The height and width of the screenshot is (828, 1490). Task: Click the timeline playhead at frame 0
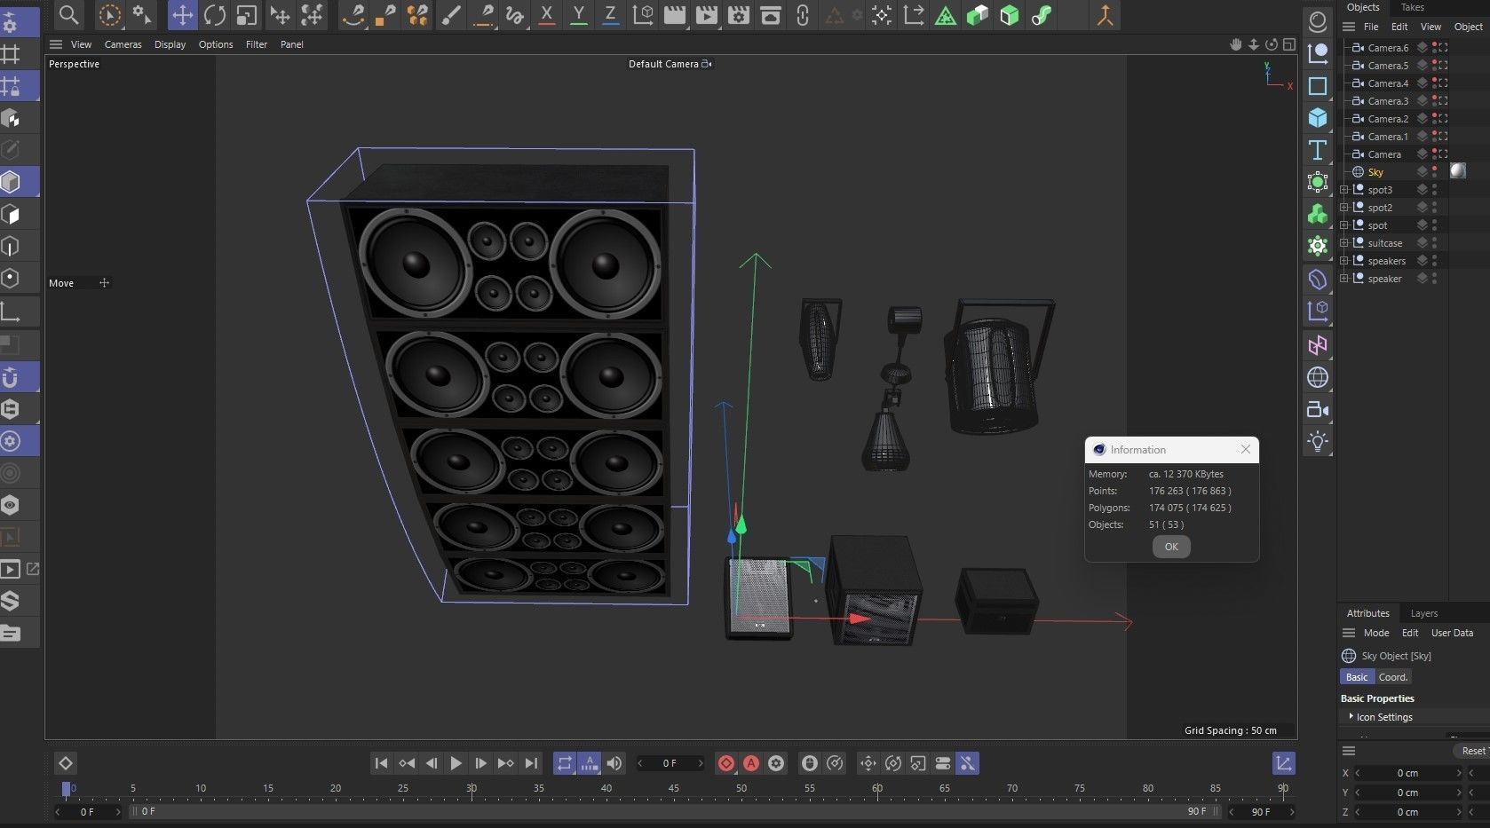[66, 789]
